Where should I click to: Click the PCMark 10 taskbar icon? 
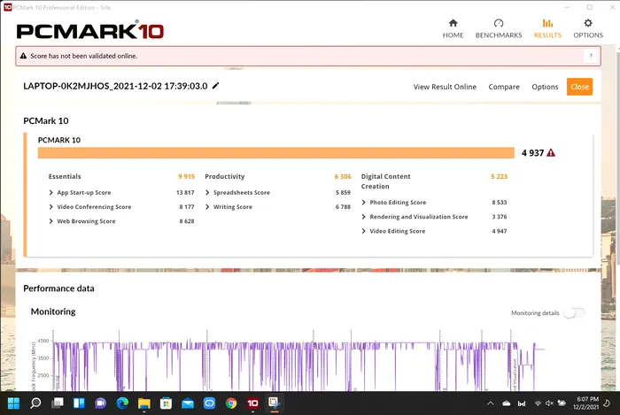pyautogui.click(x=252, y=403)
